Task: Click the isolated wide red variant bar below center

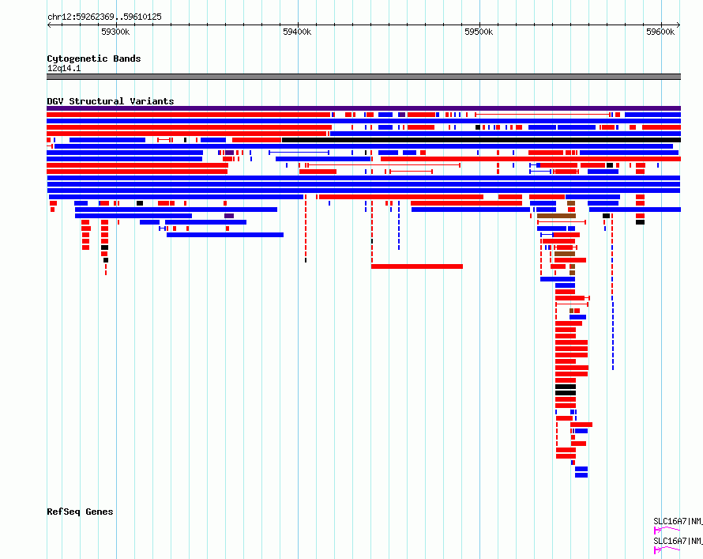Action: (417, 266)
